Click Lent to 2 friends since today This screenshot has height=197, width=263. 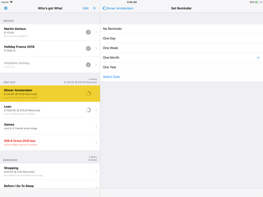click(20, 128)
